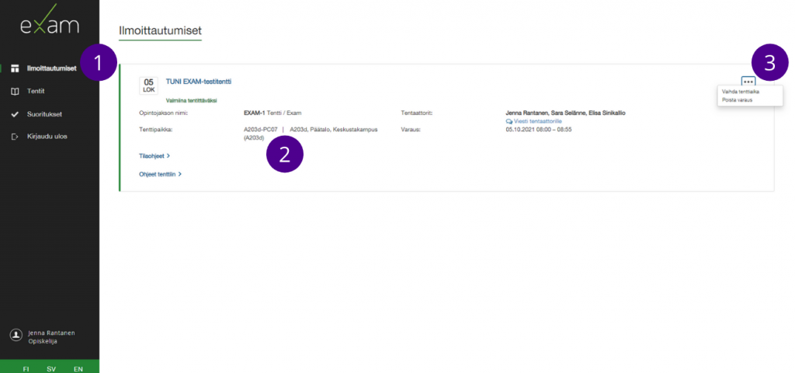The width and height of the screenshot is (795, 373).
Task: Switch language to EN
Action: (x=78, y=368)
